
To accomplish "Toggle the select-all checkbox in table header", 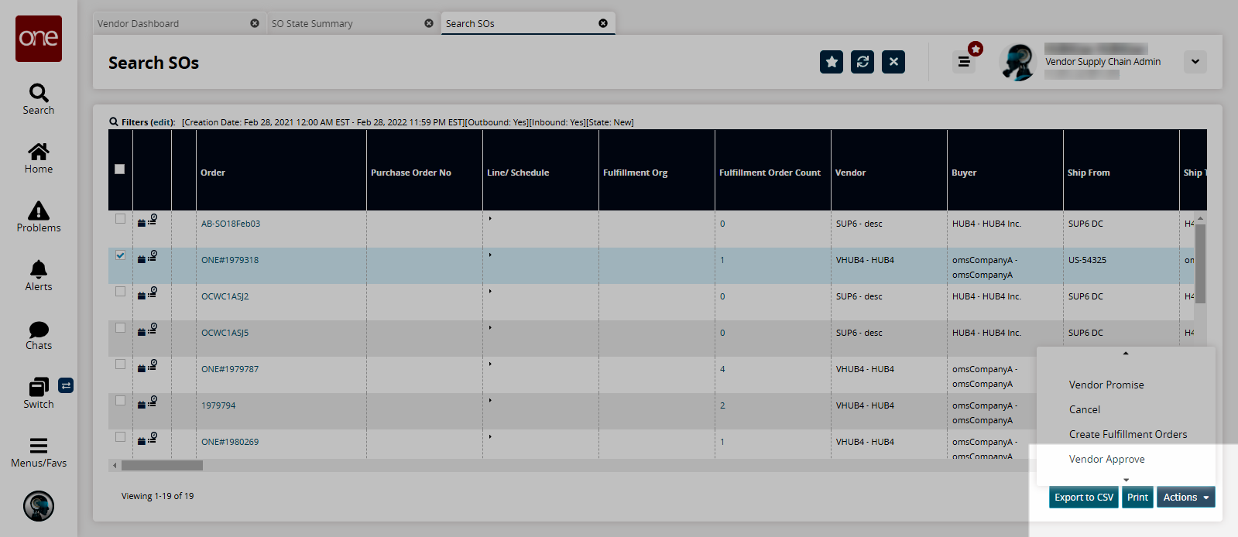I will pos(120,169).
